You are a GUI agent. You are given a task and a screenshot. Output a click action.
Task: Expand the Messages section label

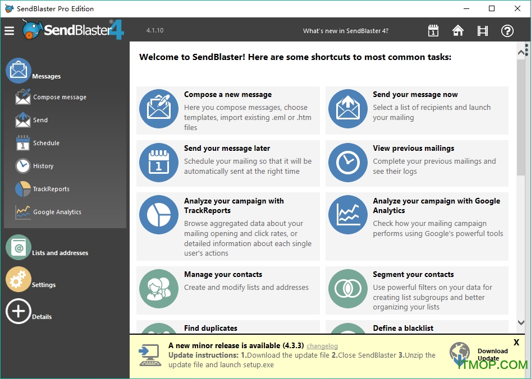pyautogui.click(x=47, y=76)
